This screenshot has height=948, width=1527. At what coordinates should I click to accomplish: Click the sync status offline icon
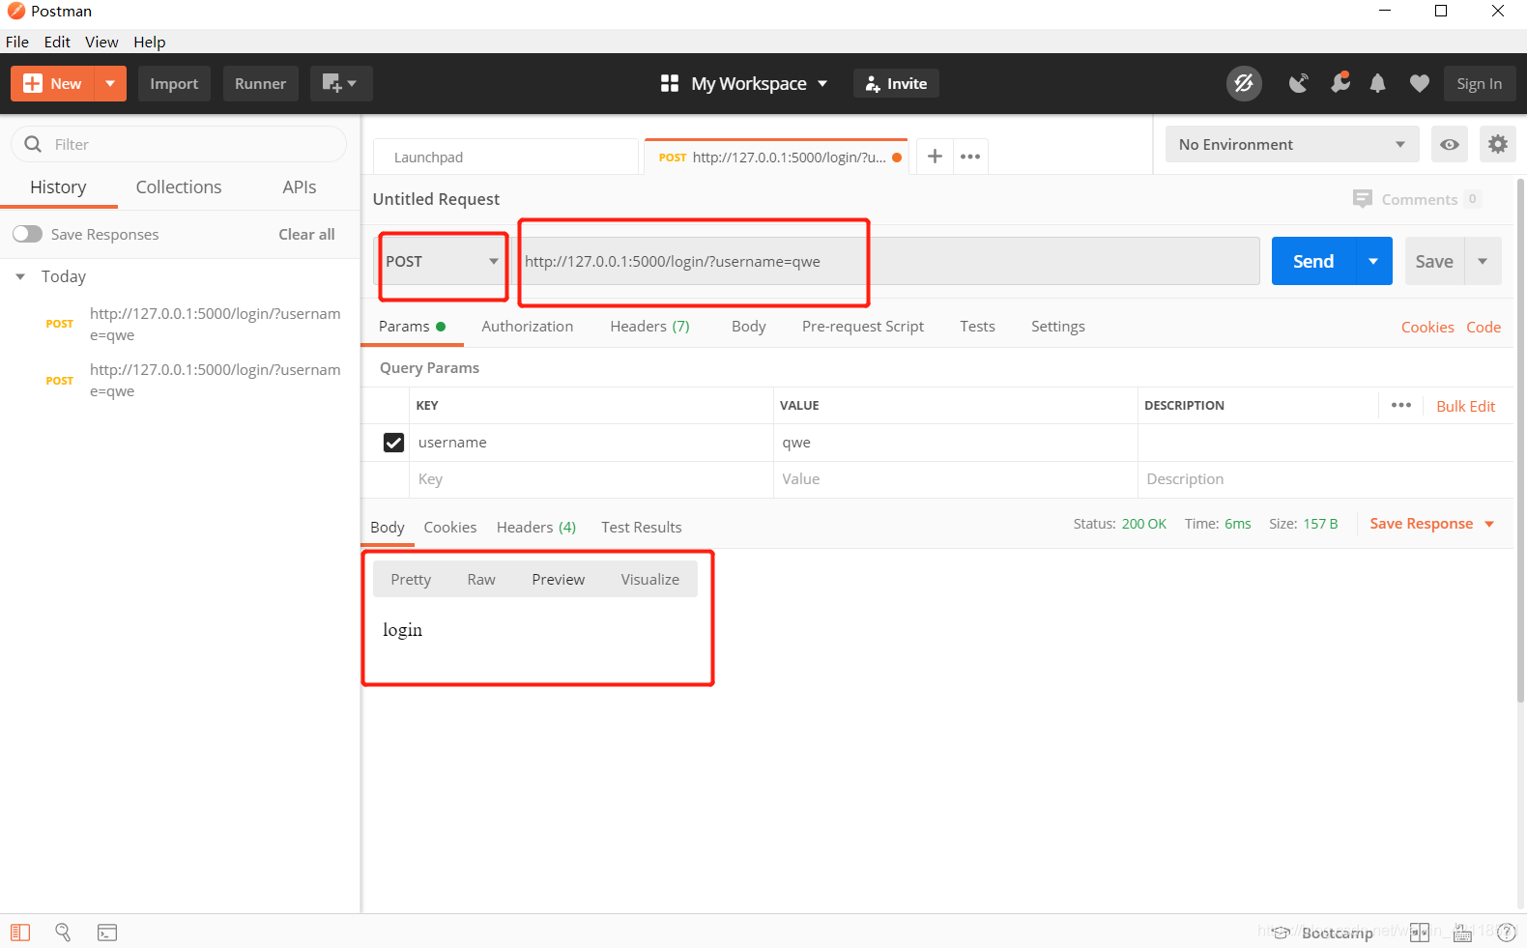pos(1244,84)
